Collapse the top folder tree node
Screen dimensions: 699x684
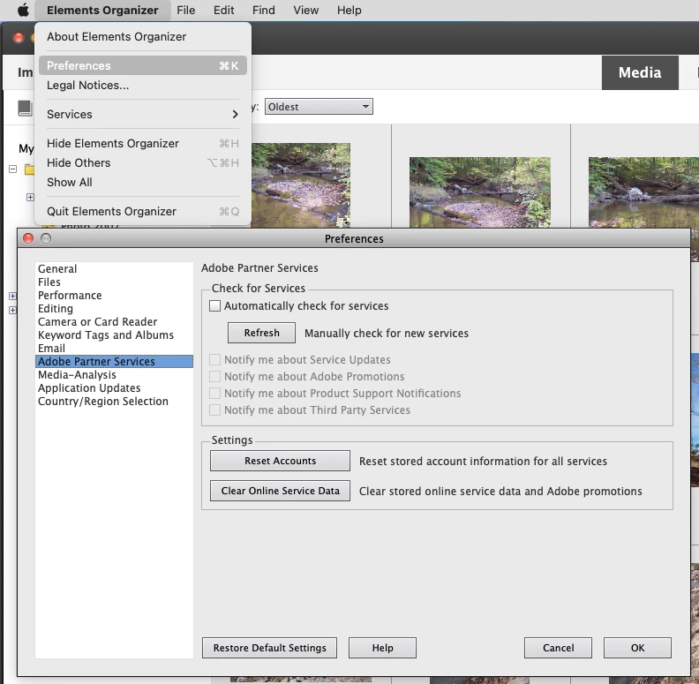(x=13, y=169)
